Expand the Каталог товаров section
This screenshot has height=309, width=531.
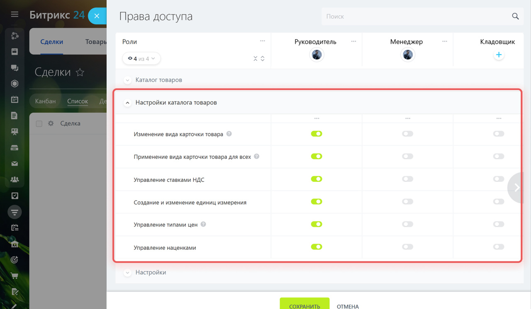[x=127, y=80]
